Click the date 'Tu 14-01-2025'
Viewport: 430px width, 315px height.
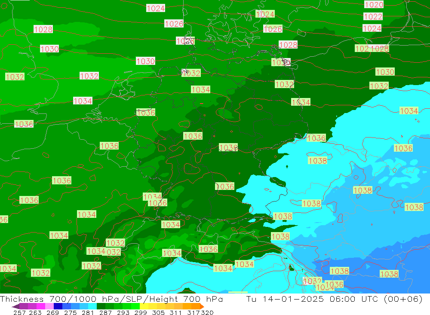click(x=285, y=299)
